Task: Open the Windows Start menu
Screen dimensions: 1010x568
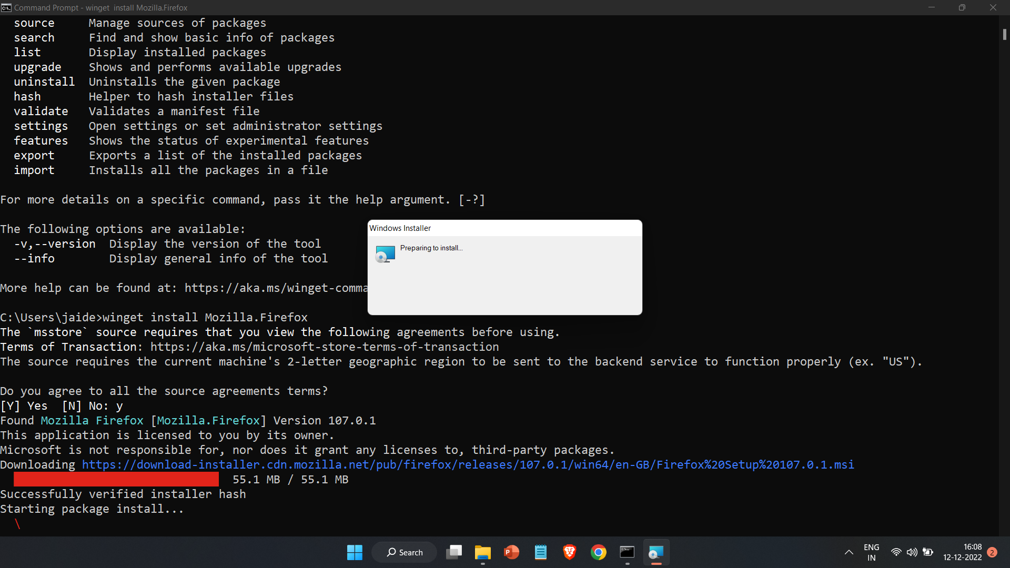Action: click(x=355, y=552)
